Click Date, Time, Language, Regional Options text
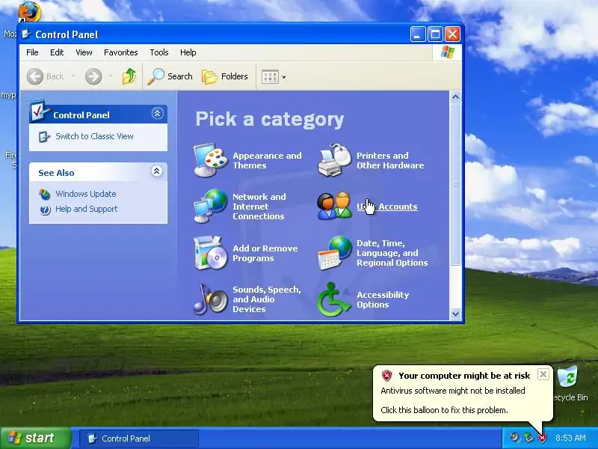This screenshot has height=449, width=598. pos(392,253)
